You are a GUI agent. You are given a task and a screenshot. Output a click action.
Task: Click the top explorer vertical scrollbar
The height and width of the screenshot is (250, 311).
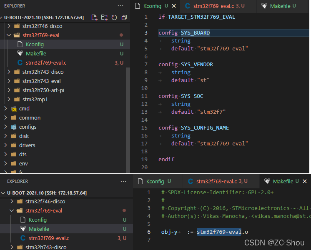click(x=128, y=120)
